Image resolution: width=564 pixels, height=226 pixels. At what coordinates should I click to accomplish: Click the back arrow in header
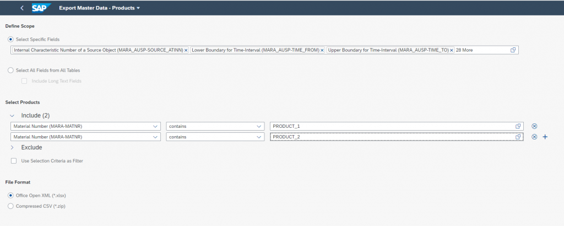pos(22,8)
